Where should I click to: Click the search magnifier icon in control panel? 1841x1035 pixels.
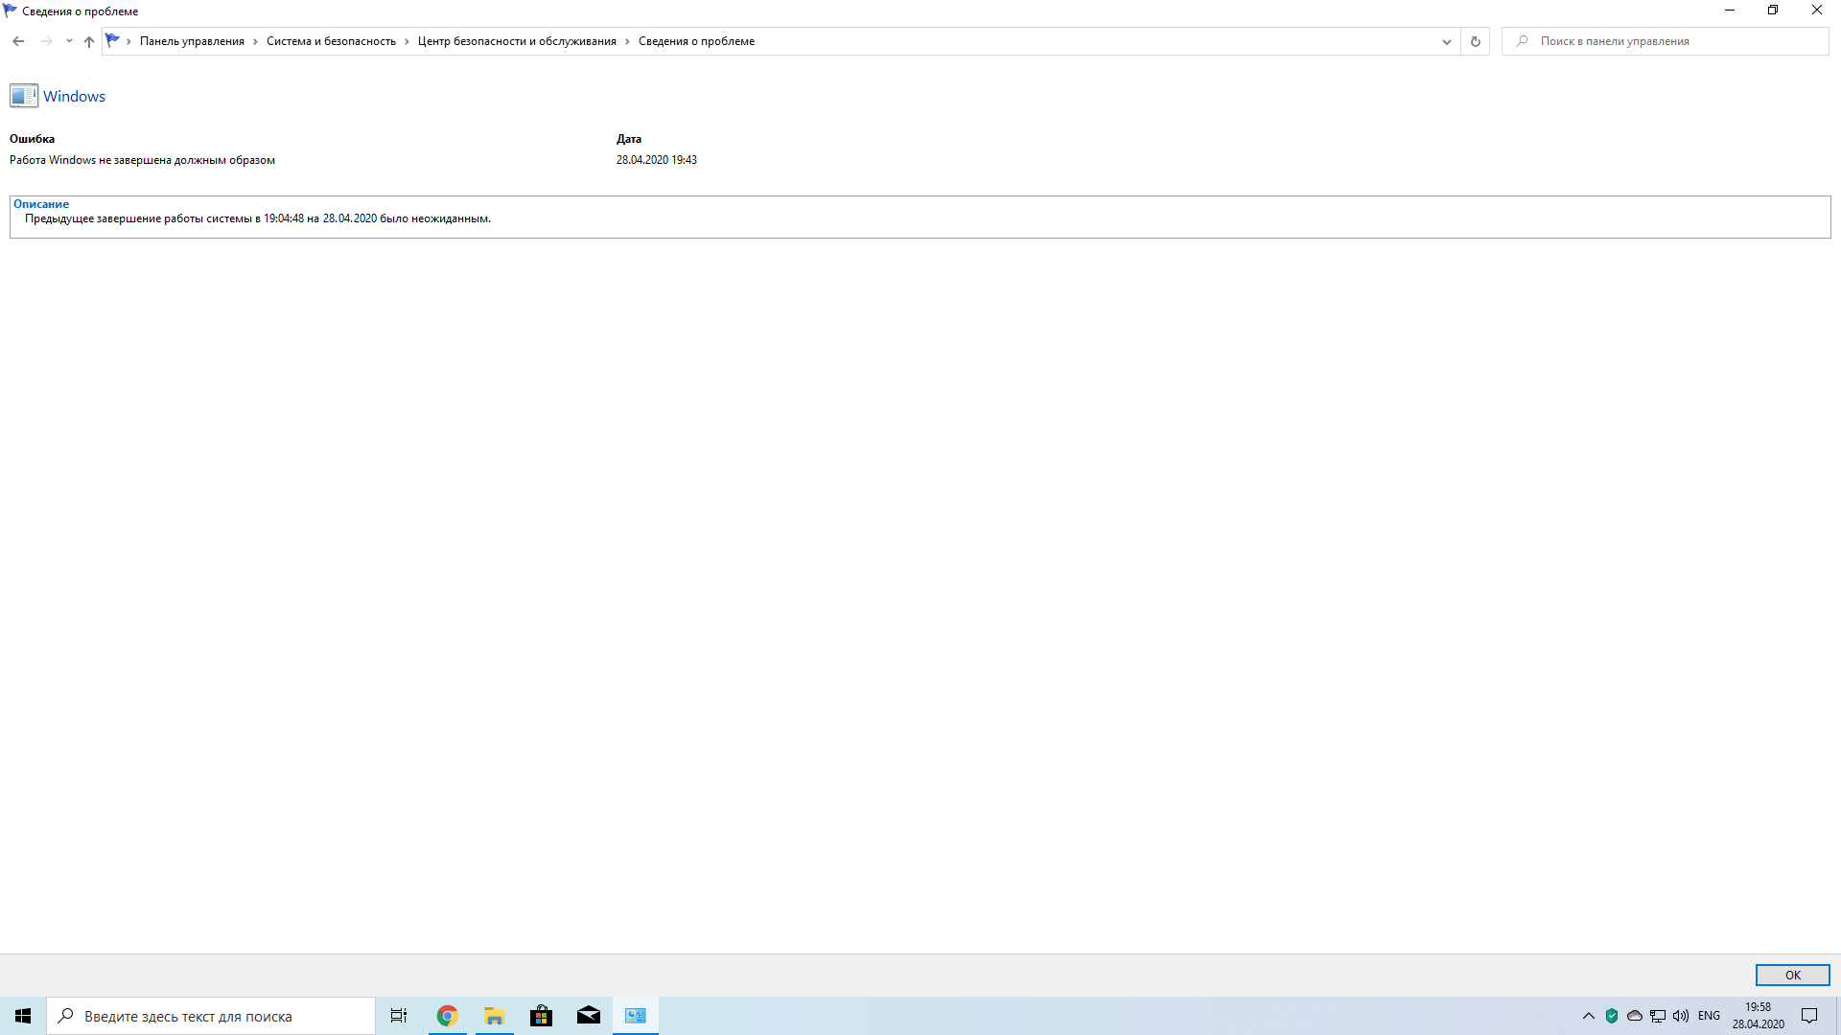point(1522,41)
